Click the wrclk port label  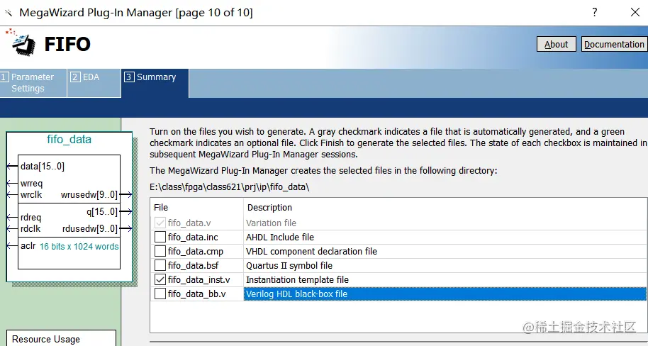click(x=31, y=195)
